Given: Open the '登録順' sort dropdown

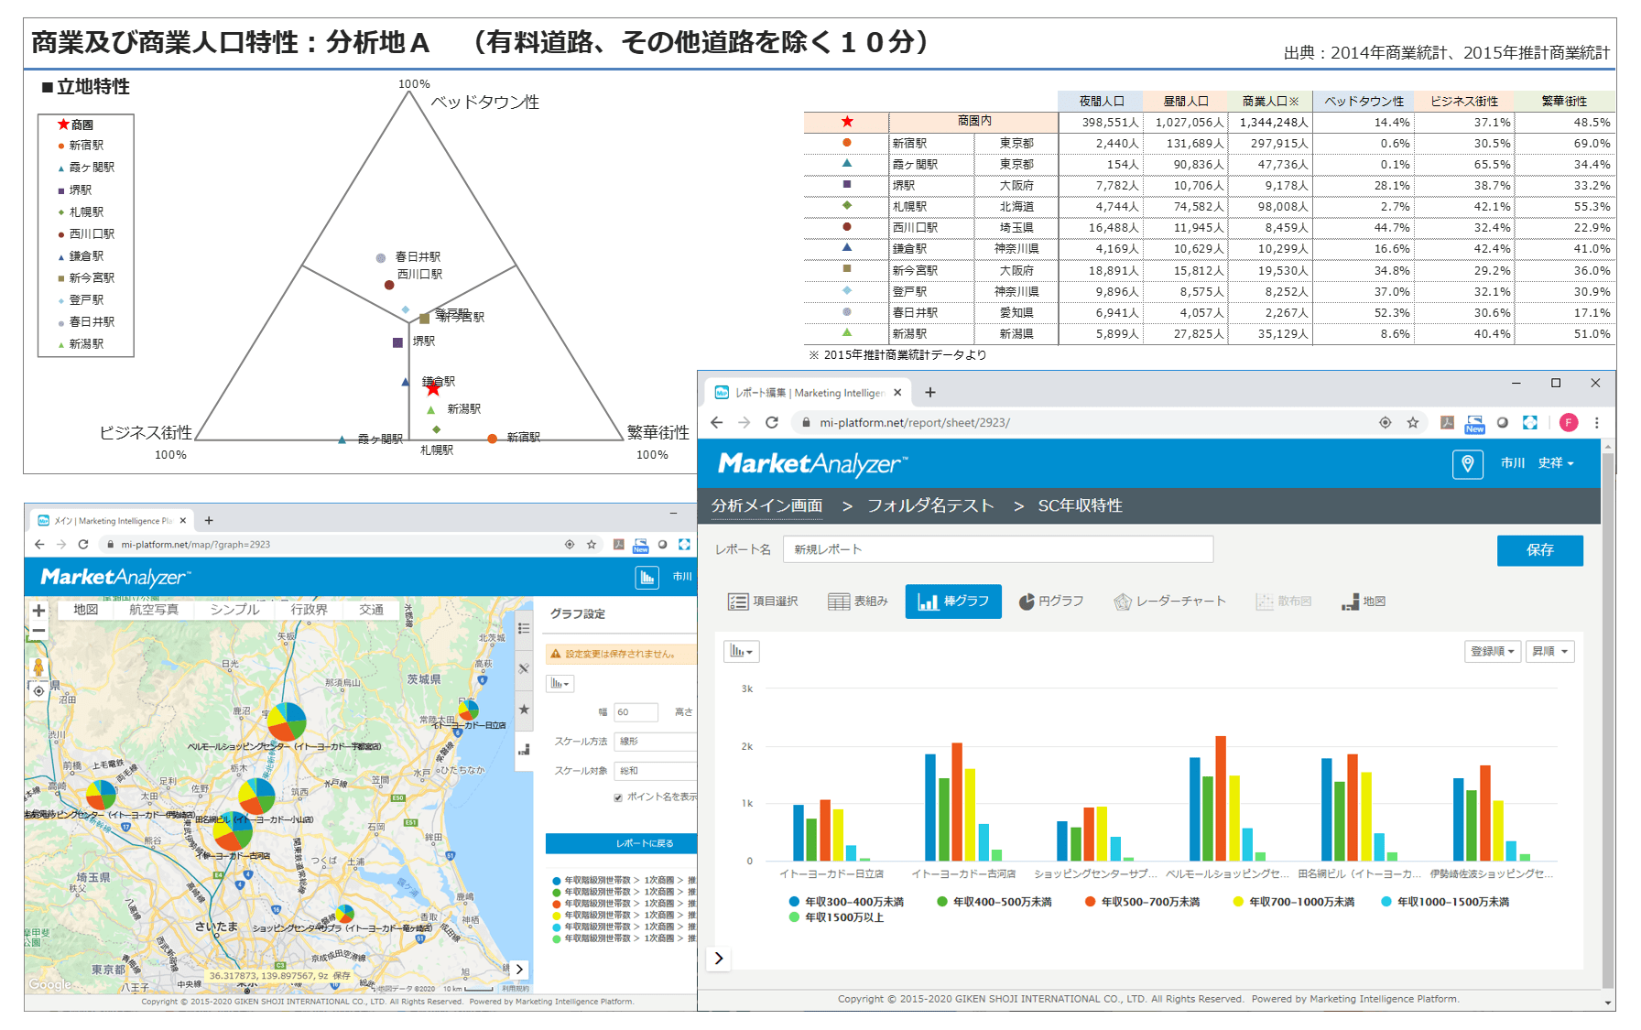Looking at the screenshot, I should tap(1493, 652).
